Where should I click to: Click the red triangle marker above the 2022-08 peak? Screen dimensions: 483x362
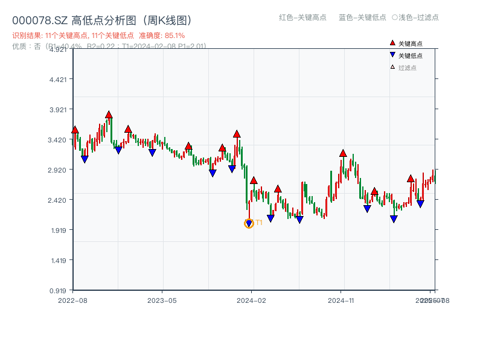pyautogui.click(x=75, y=129)
